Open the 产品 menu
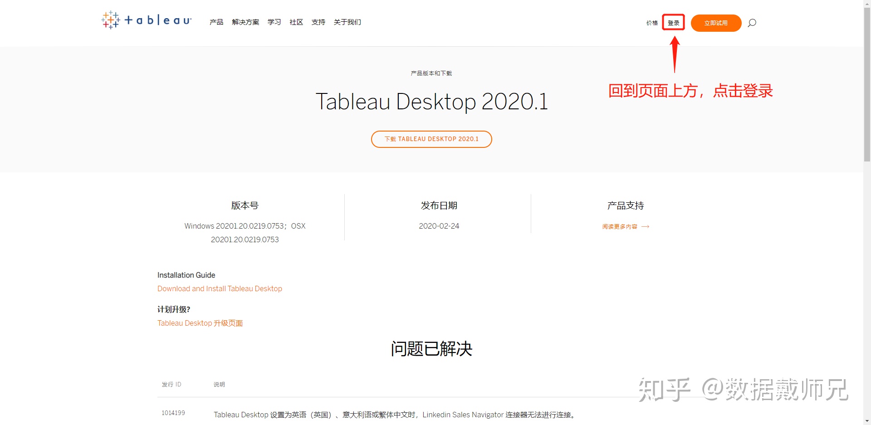 click(x=216, y=22)
